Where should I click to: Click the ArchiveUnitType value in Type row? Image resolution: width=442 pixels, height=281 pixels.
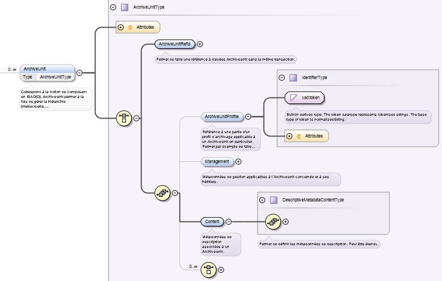[56, 77]
